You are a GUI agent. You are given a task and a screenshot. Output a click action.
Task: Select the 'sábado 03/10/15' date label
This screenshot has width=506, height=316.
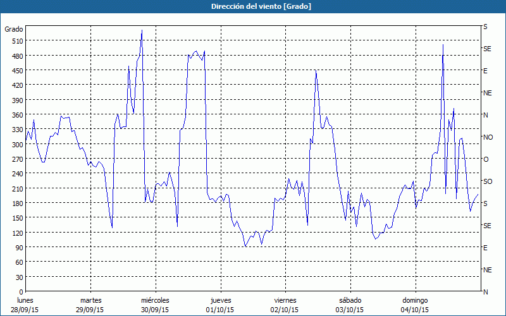349,305
